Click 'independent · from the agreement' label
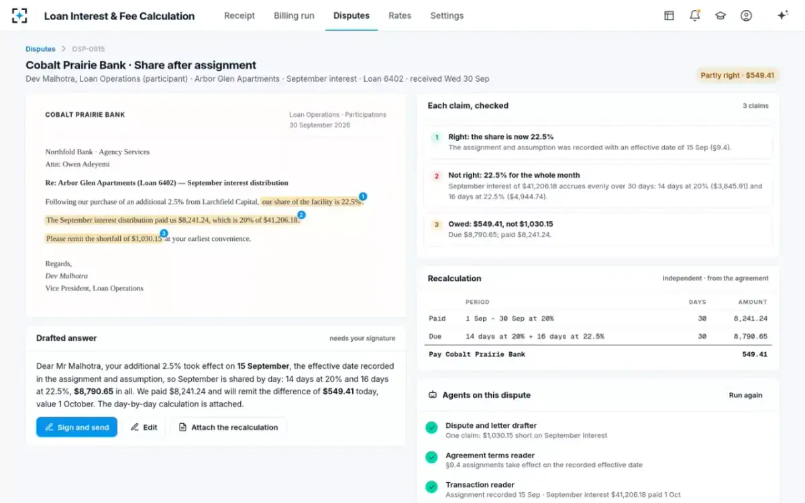This screenshot has width=805, height=503. [x=716, y=278]
